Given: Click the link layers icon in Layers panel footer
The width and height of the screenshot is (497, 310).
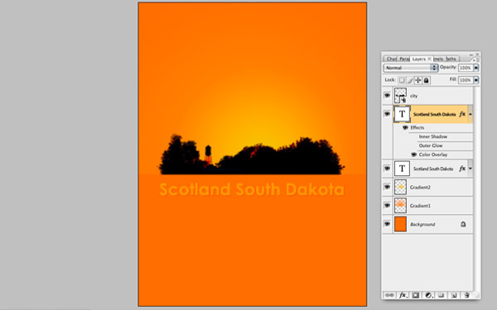Looking at the screenshot, I should click(389, 295).
